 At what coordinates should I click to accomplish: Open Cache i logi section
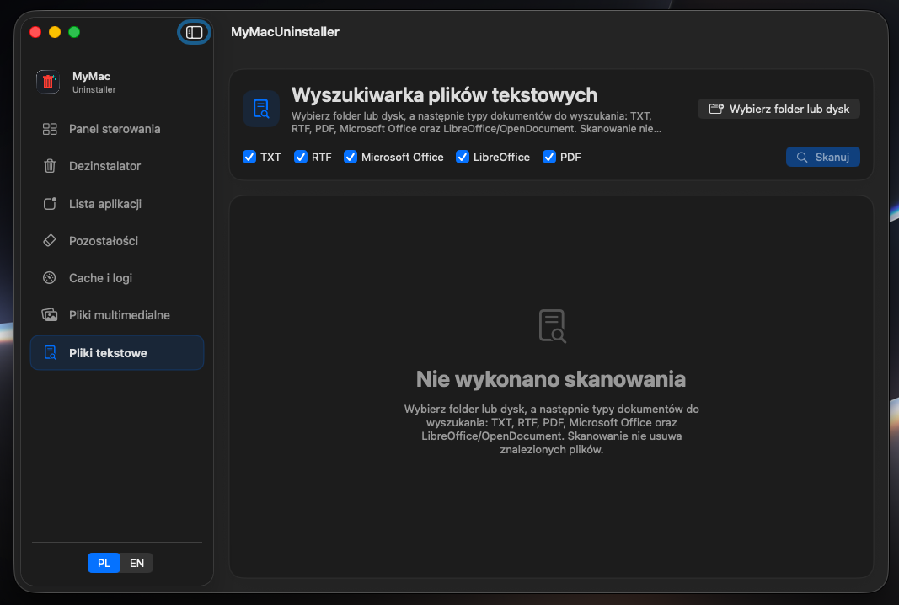(117, 278)
